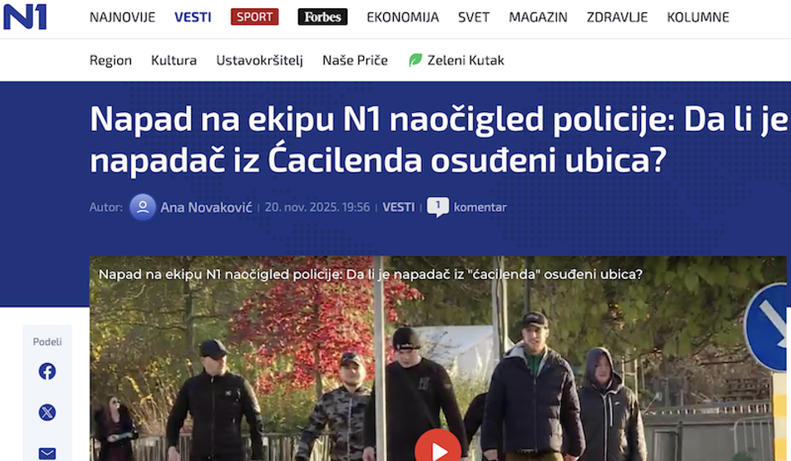Click the author avatar icon
The image size is (791, 461).
point(143,207)
